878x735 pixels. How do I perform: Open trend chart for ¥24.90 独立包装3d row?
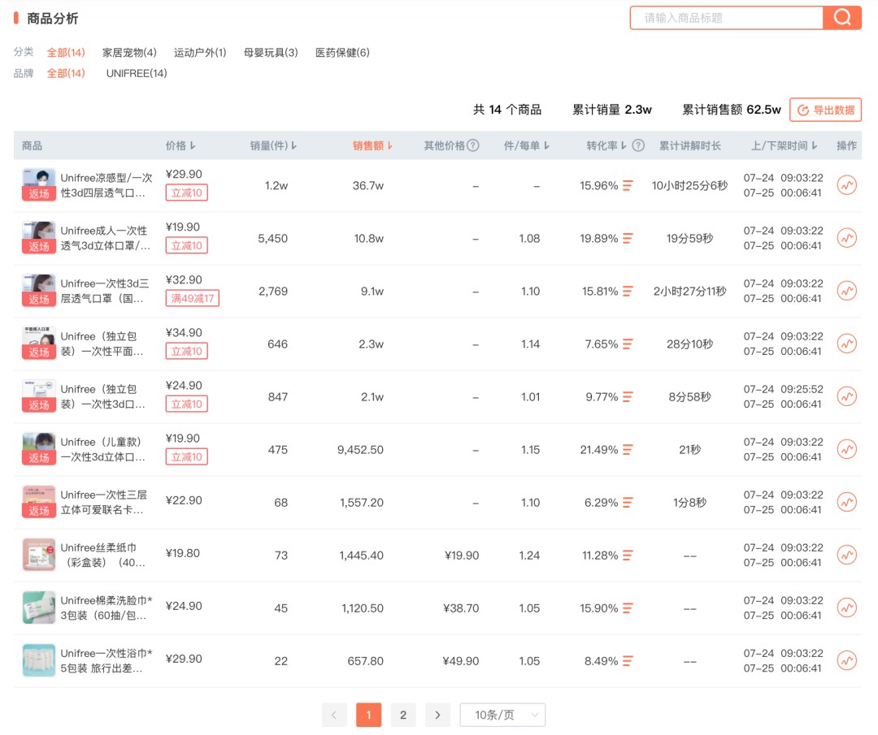click(846, 396)
